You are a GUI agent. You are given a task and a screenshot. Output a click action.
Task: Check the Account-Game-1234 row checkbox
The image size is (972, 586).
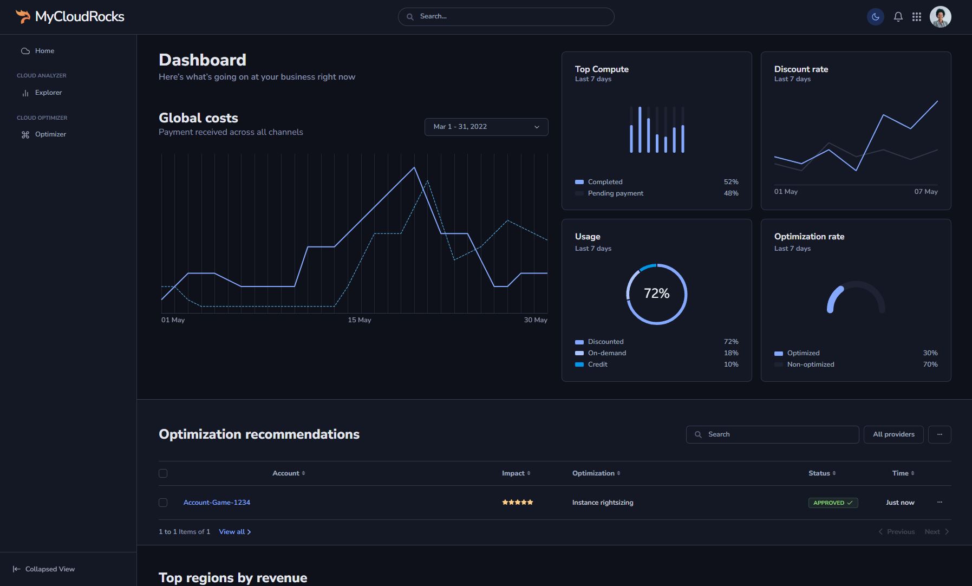[x=163, y=503]
